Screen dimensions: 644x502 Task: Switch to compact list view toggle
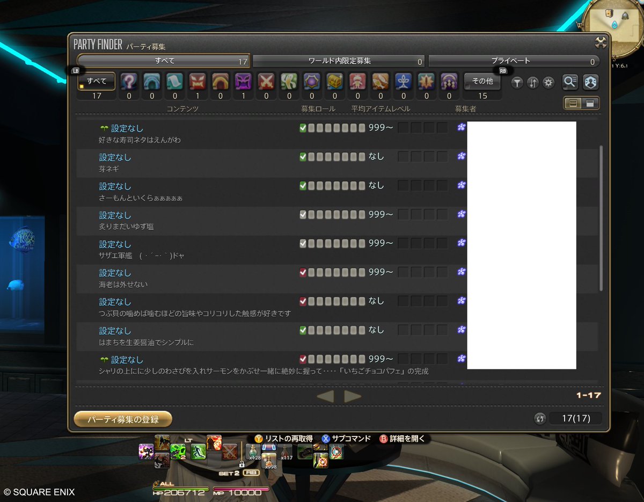tap(573, 104)
